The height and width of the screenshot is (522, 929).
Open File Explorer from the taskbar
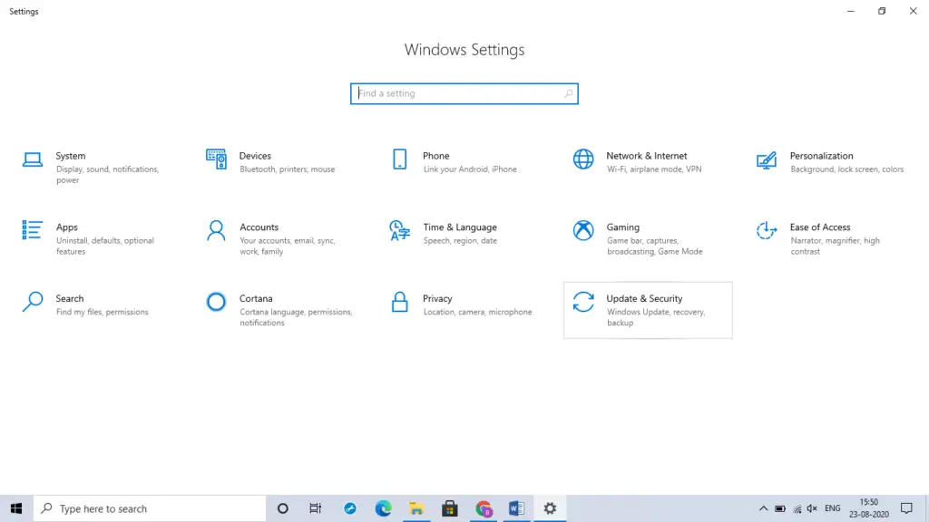click(x=416, y=508)
